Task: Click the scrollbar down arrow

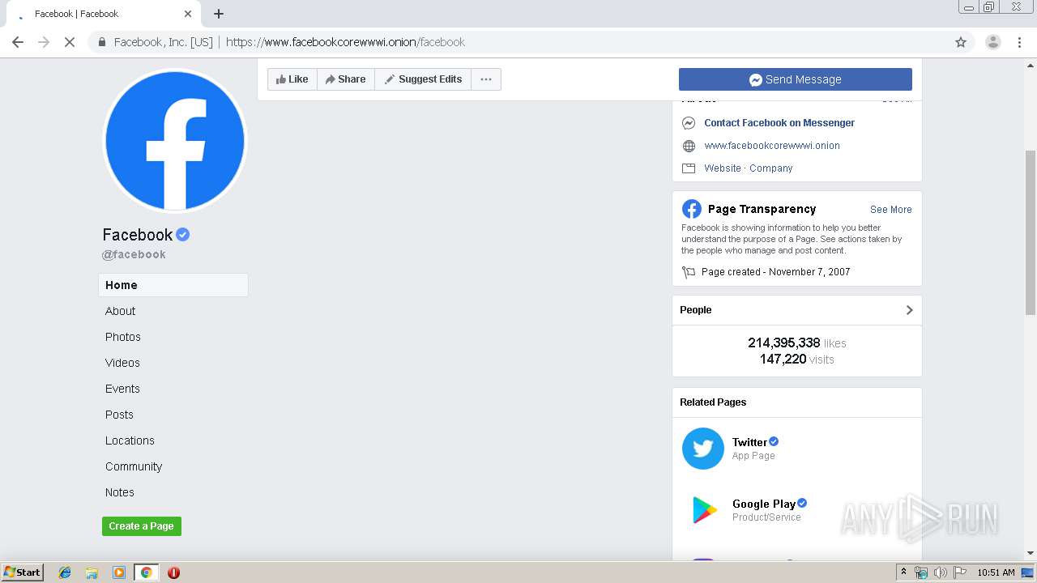Action: tap(1031, 554)
